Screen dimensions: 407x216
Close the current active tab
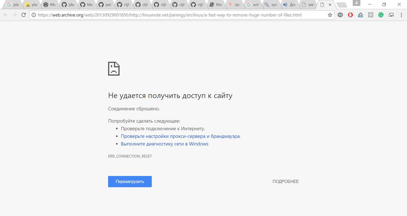pos(330,5)
